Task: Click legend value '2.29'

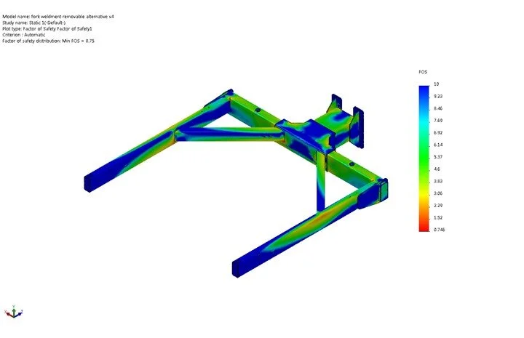Action: click(438, 206)
